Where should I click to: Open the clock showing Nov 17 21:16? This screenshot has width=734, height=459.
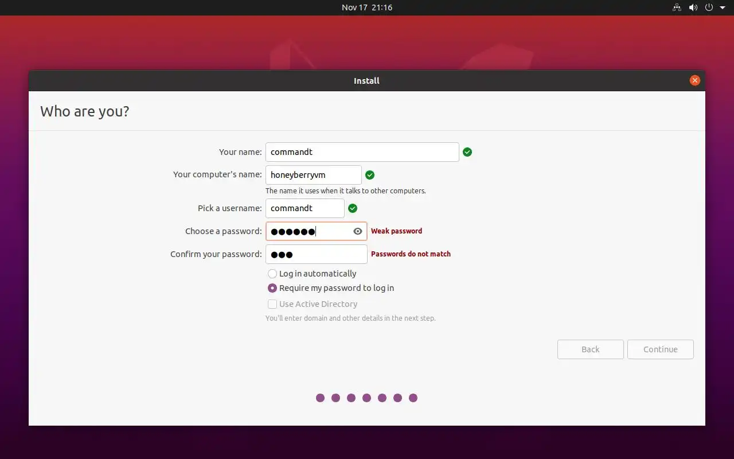(x=367, y=7)
